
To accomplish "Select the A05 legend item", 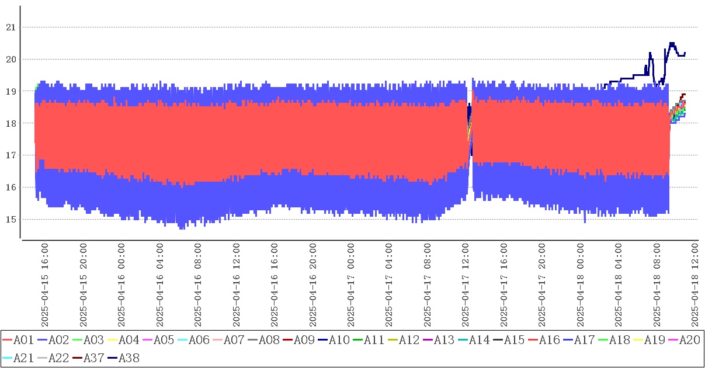I will click(164, 340).
